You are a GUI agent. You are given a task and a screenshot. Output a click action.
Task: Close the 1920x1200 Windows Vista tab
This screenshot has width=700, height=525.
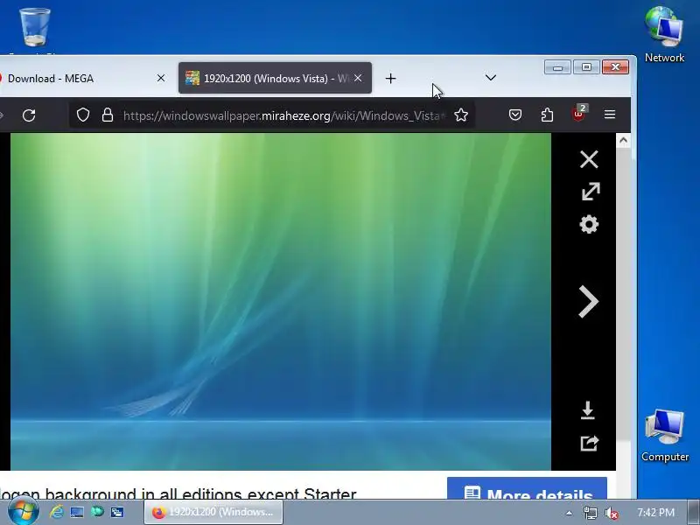(x=358, y=78)
